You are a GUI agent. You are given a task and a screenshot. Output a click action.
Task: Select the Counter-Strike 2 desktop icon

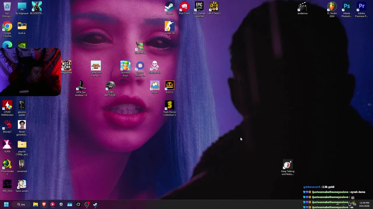point(169,29)
